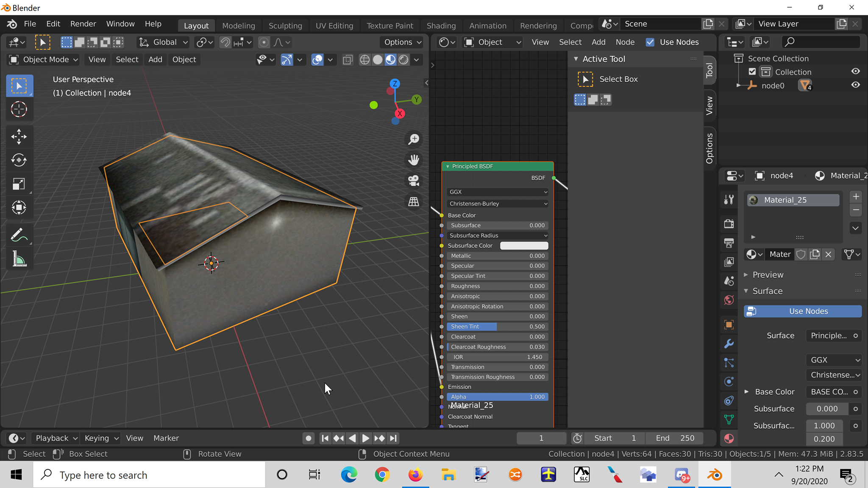Open the Modifier properties tab

click(x=729, y=344)
